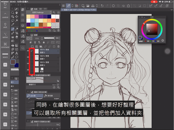Image resolution: width=174 pixels, height=130 pixels.
Task: Select the 麥克筆 sub tool group
Action: pyautogui.click(x=52, y=96)
